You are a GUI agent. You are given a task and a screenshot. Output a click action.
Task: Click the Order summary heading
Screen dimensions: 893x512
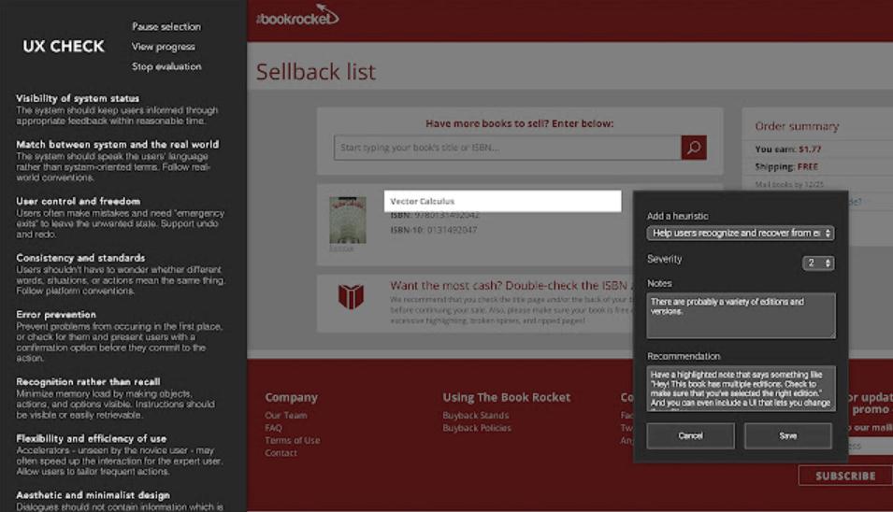pyautogui.click(x=797, y=126)
